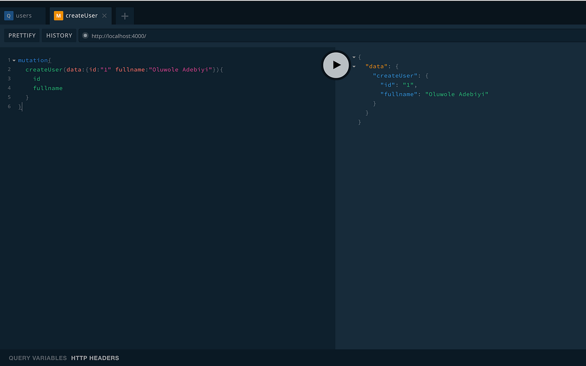The image size is (586, 366).
Task: Collapse the "data" object in response
Action: [354, 66]
